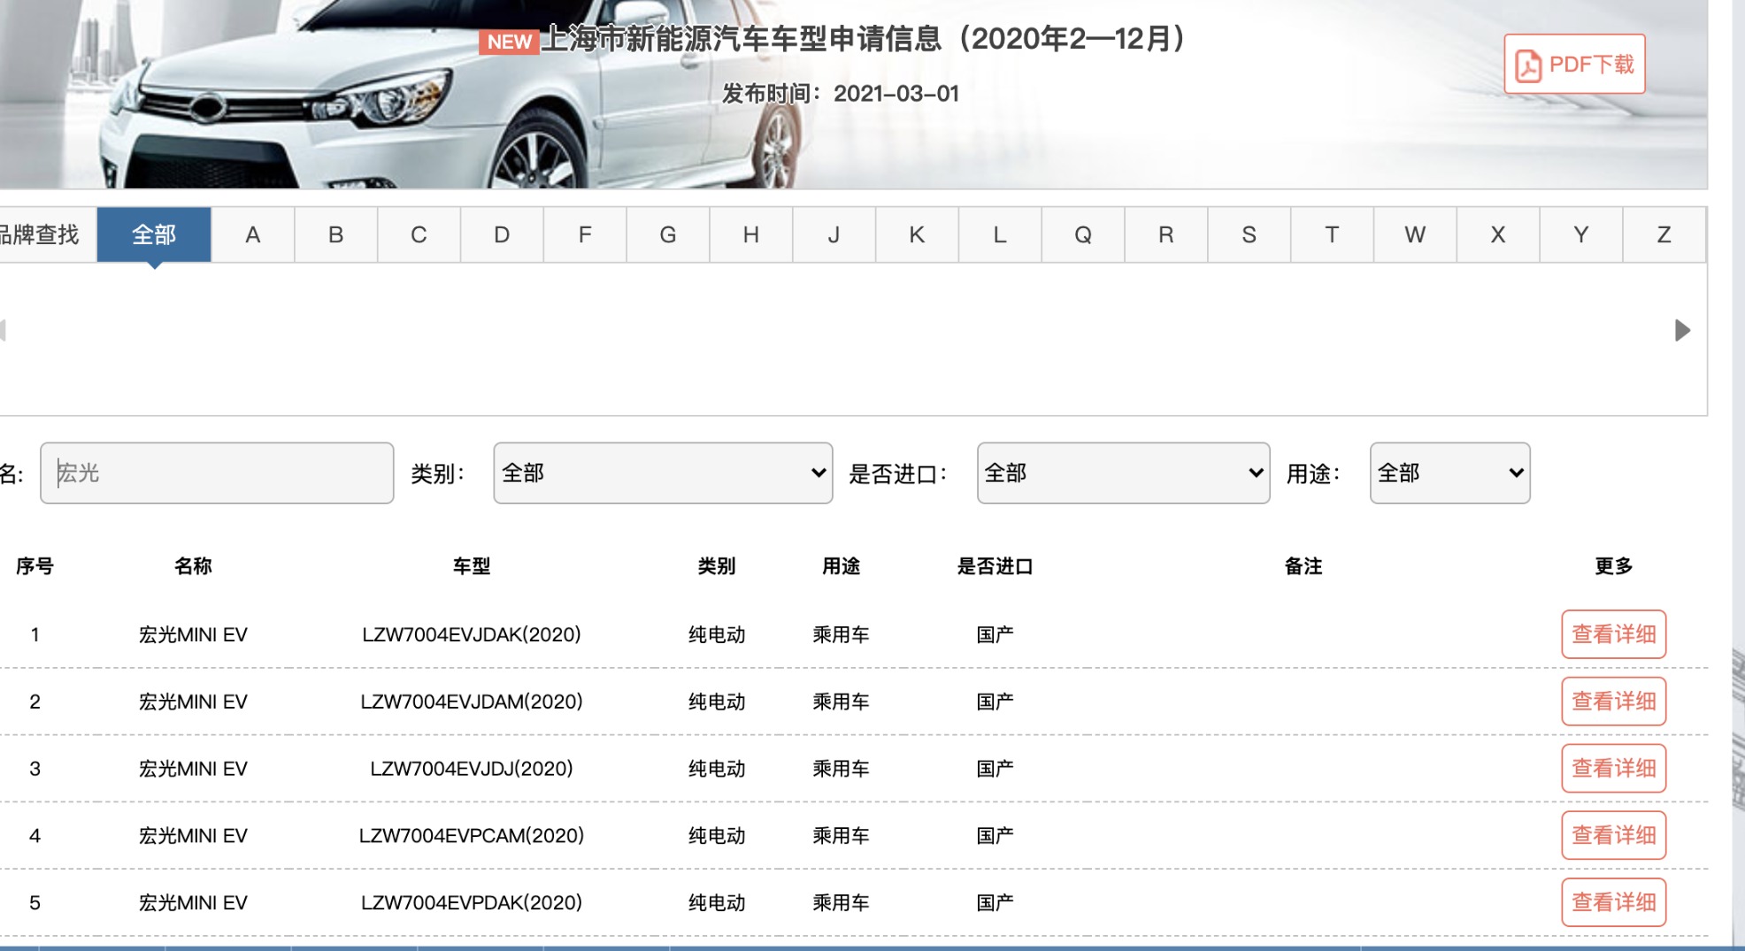Filter brands by letter T
Viewport: 1745px width, 951px height.
[1332, 234]
